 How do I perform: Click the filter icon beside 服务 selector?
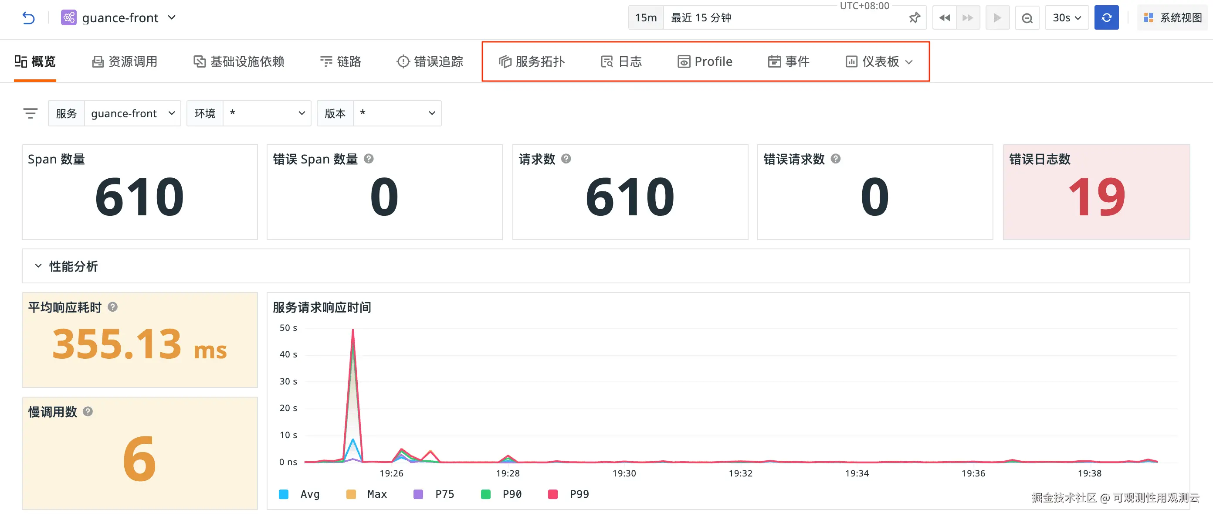[30, 114]
